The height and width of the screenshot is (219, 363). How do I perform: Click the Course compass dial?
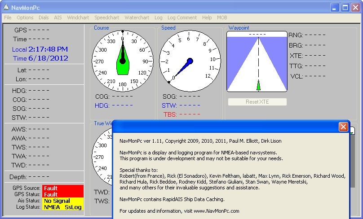pyautogui.click(x=123, y=61)
